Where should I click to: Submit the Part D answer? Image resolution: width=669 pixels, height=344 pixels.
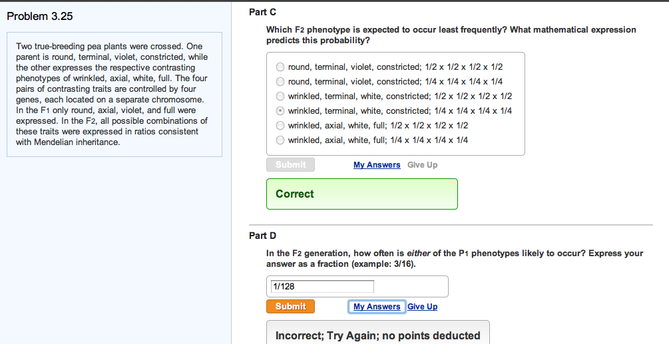[x=290, y=307]
